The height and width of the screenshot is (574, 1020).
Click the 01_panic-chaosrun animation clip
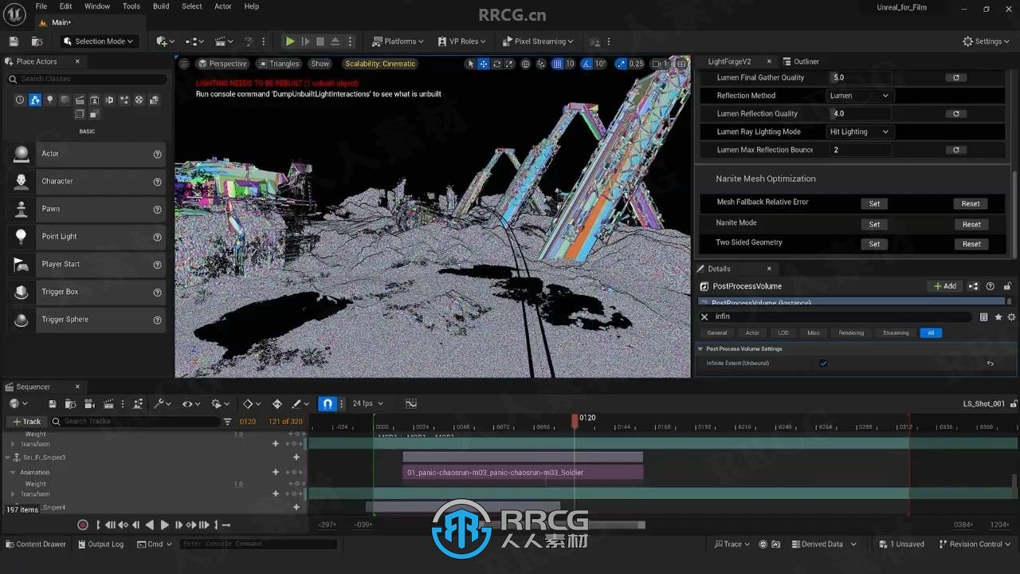tap(523, 473)
